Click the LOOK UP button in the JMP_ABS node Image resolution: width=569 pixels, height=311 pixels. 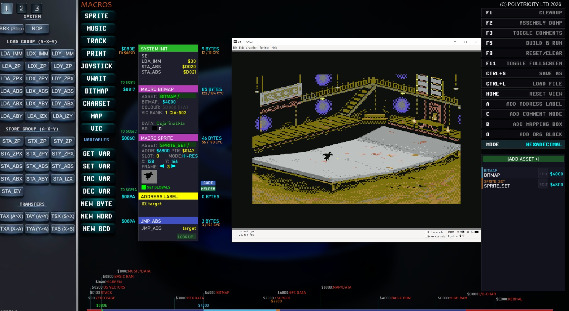tap(186, 237)
